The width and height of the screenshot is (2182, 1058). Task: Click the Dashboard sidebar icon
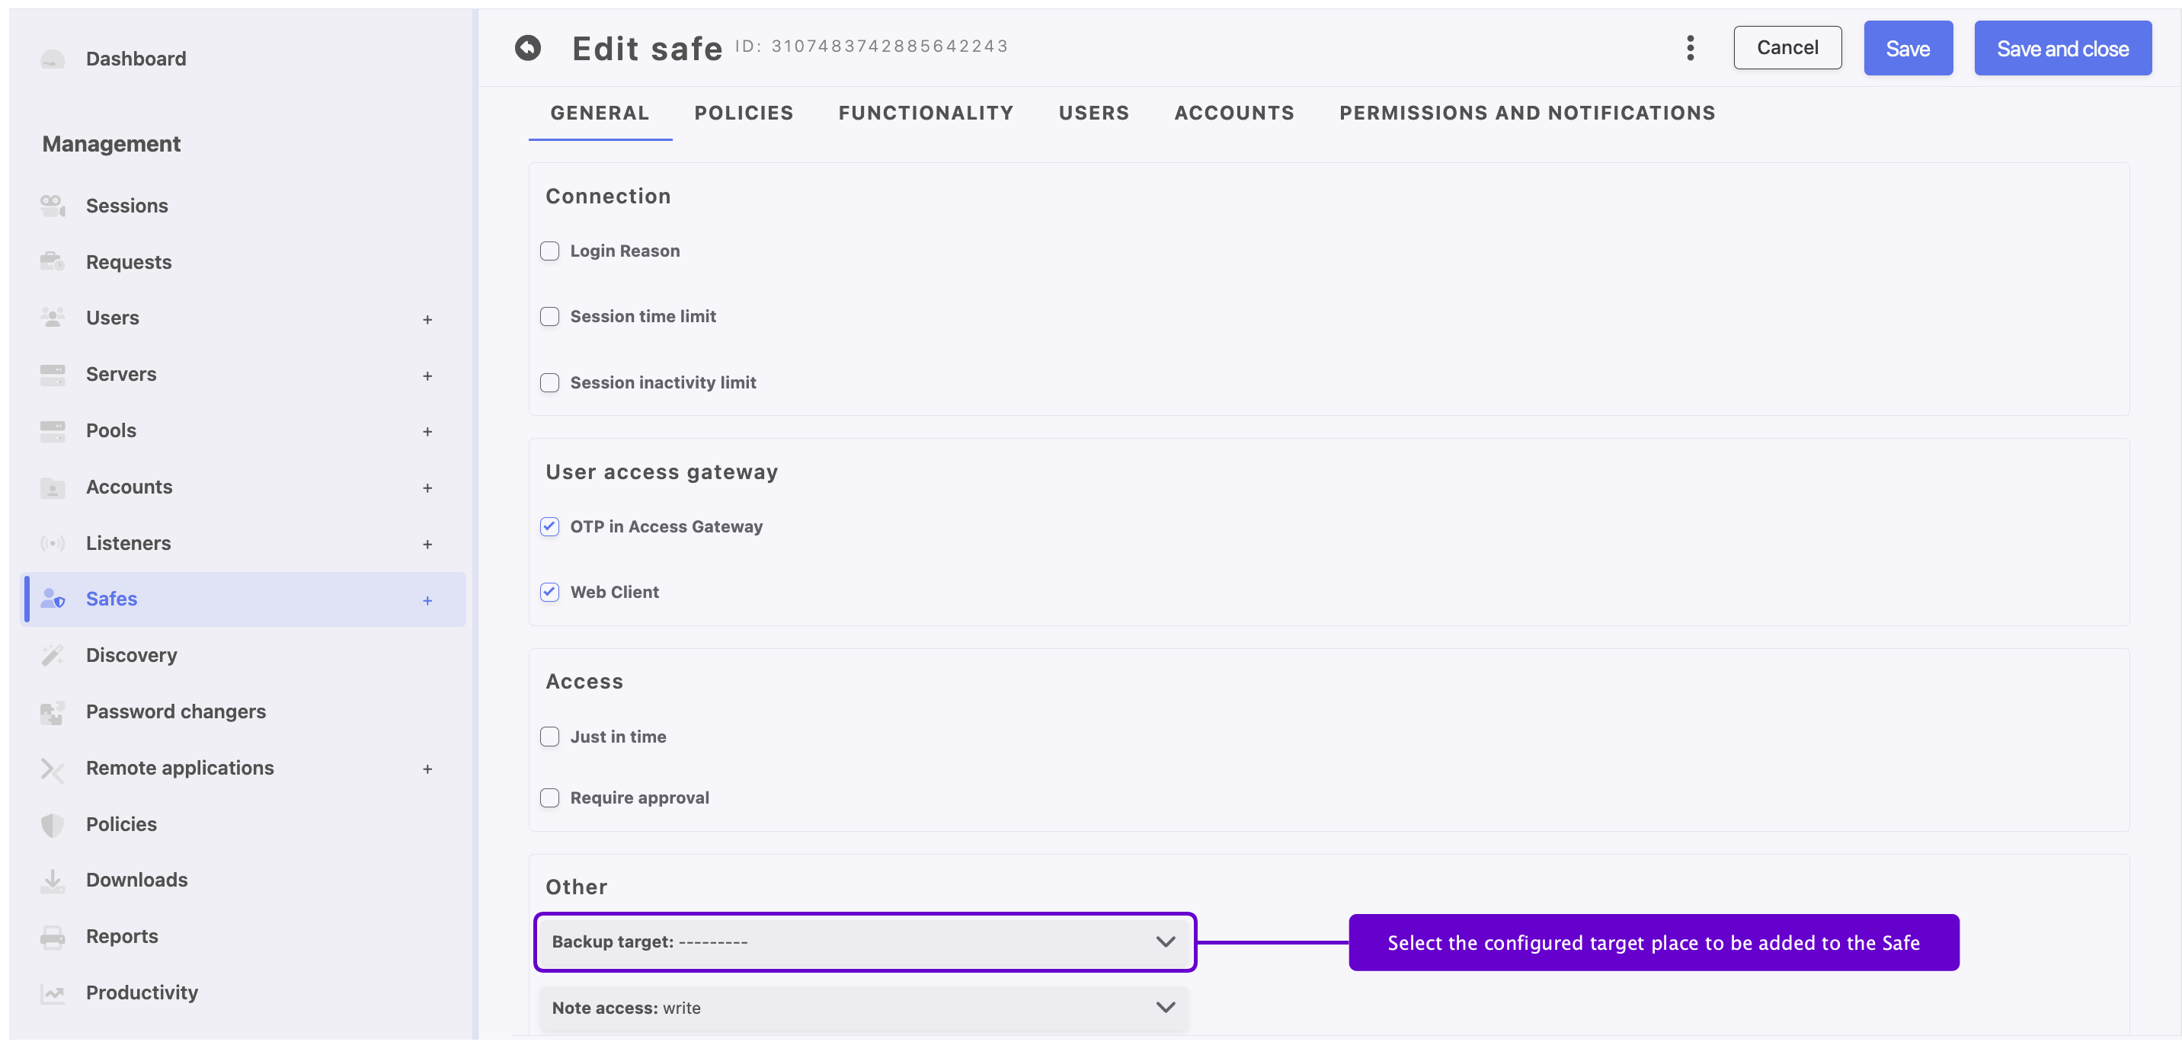click(53, 59)
